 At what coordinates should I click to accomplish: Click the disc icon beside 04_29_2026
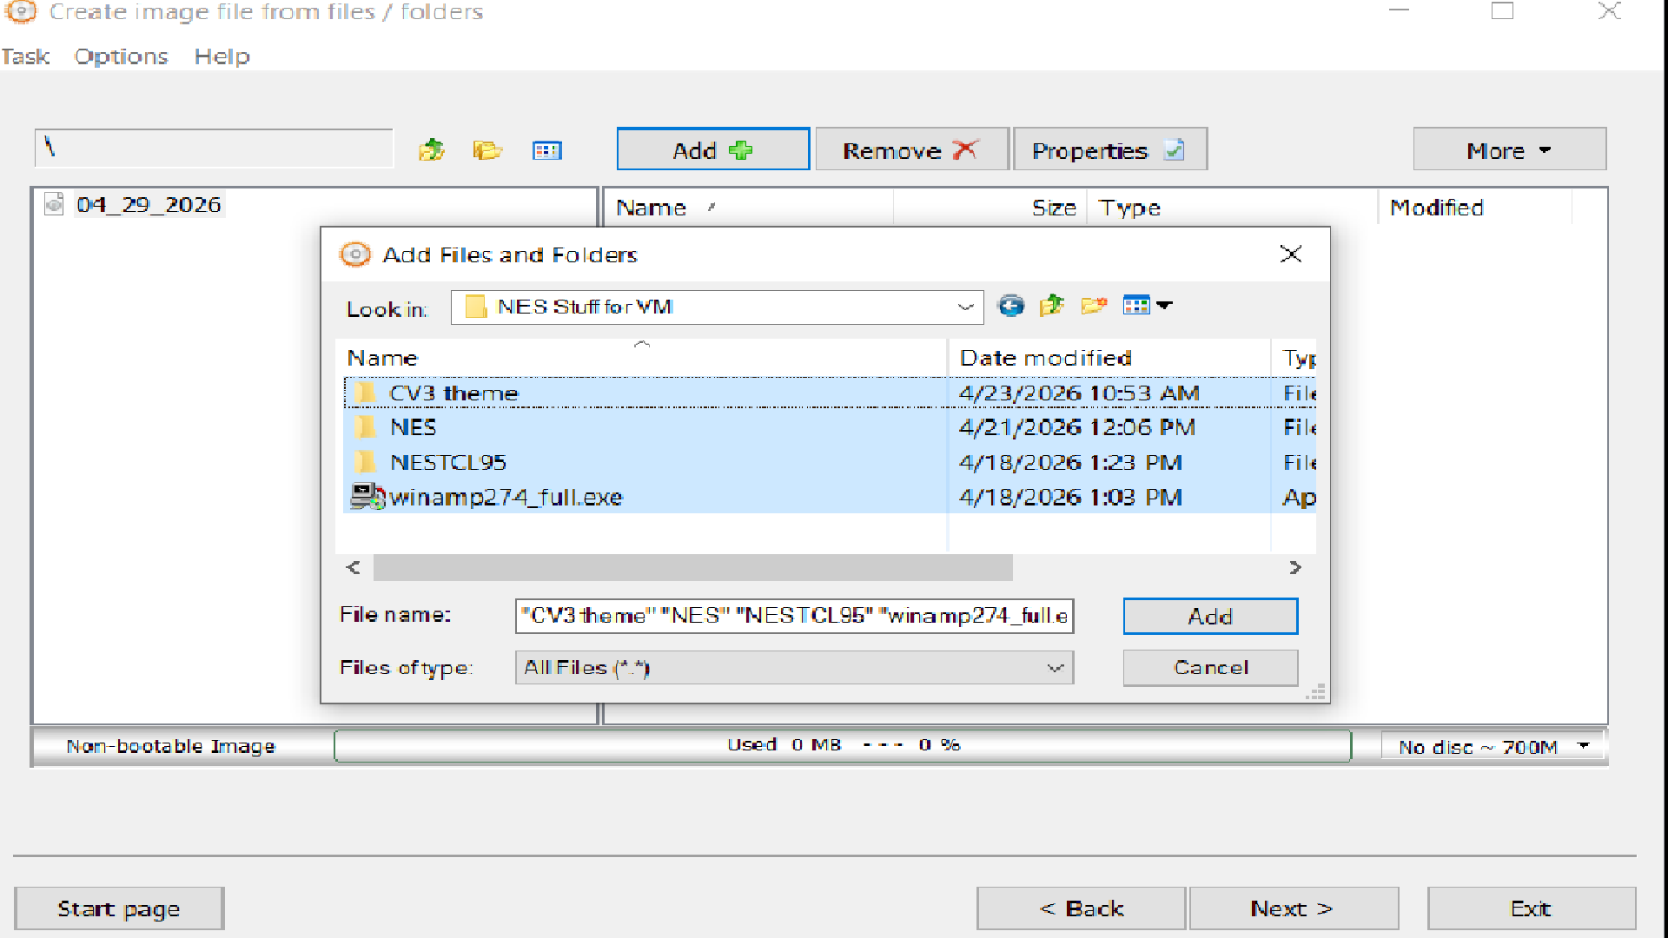(54, 204)
